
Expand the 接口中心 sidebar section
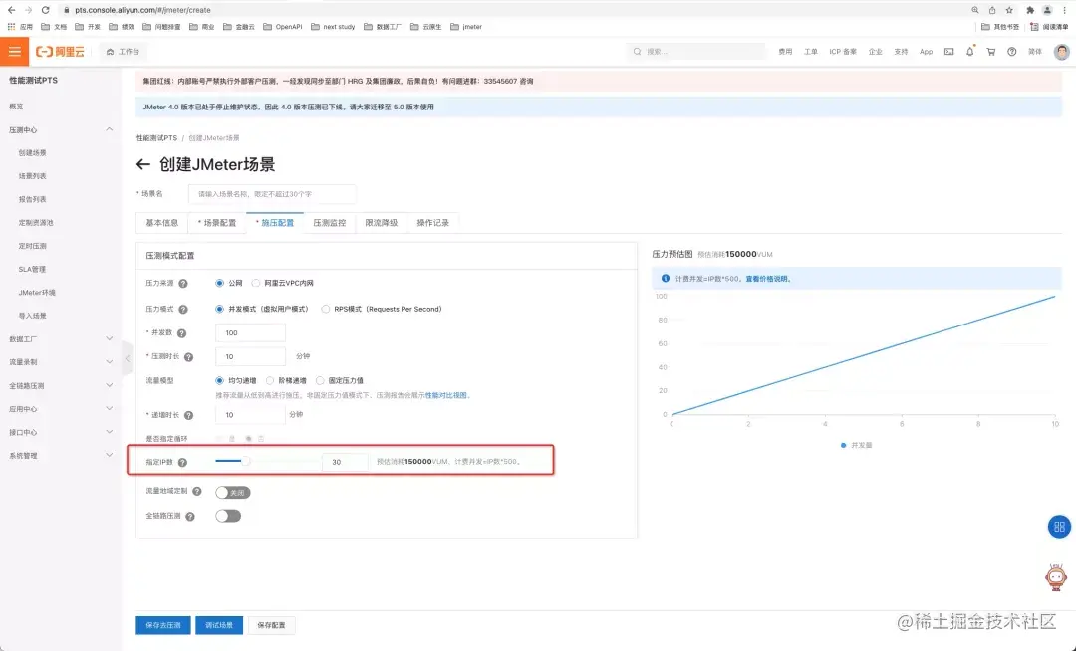point(110,432)
